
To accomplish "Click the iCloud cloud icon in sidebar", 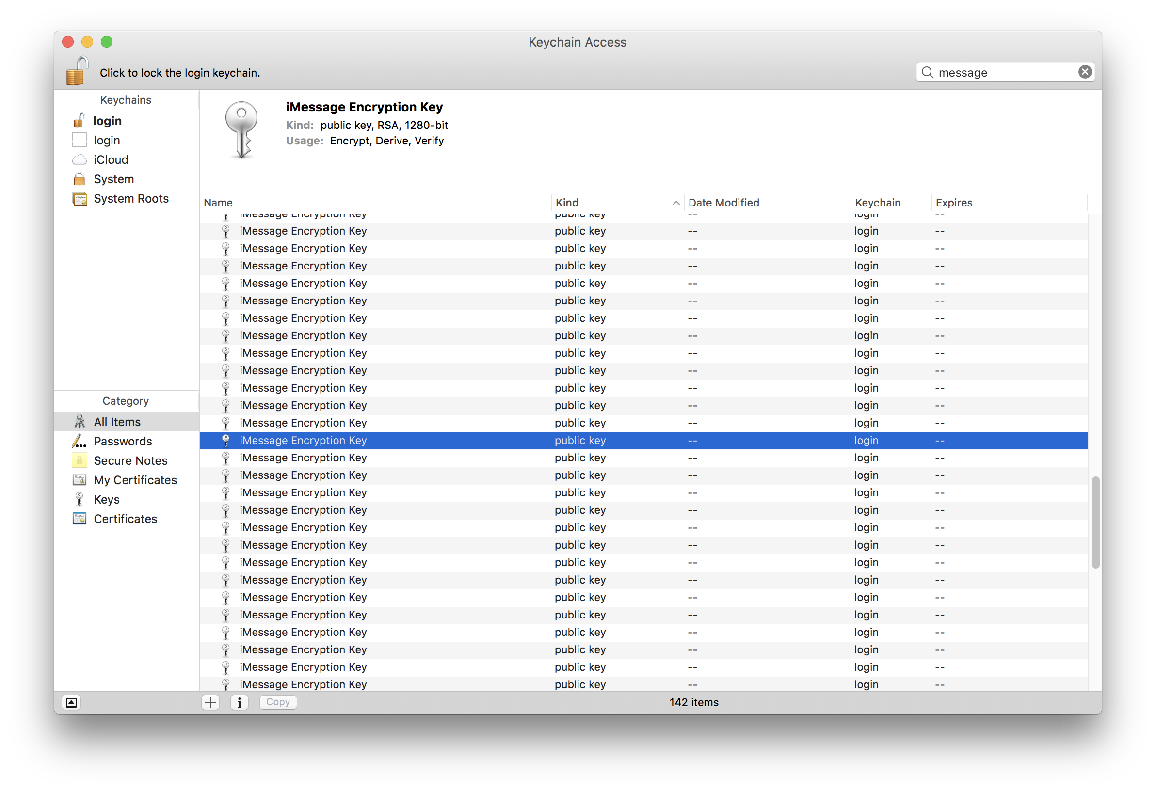I will click(x=80, y=159).
